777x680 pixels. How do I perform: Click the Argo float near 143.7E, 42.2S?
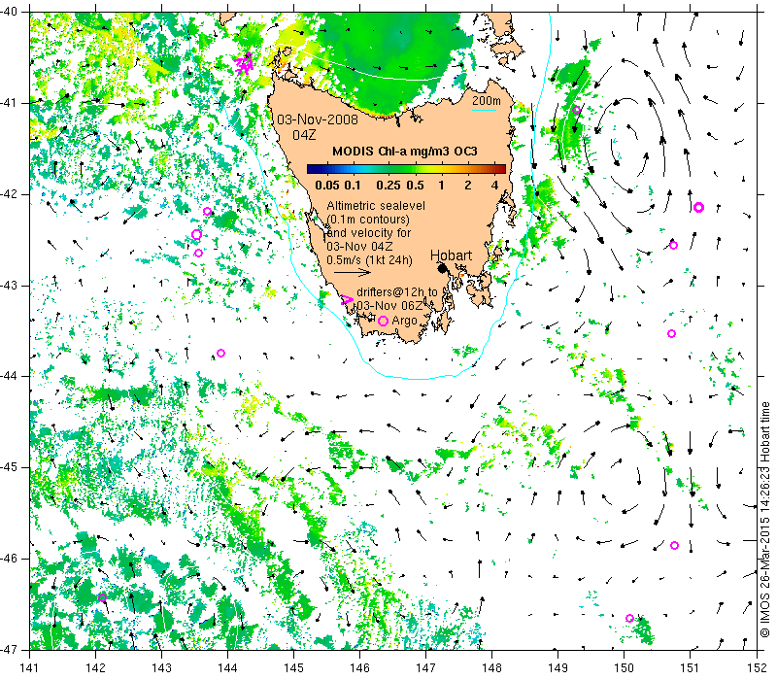(207, 212)
